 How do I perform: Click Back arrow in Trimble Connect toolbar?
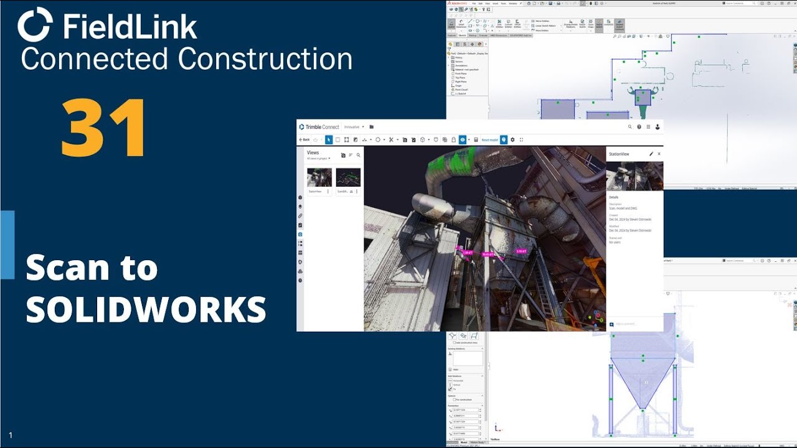pyautogui.click(x=304, y=140)
